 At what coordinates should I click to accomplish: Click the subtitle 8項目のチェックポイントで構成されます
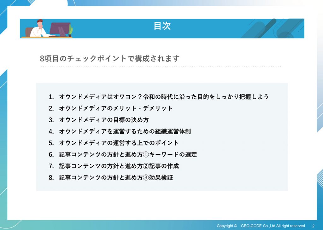point(110,59)
